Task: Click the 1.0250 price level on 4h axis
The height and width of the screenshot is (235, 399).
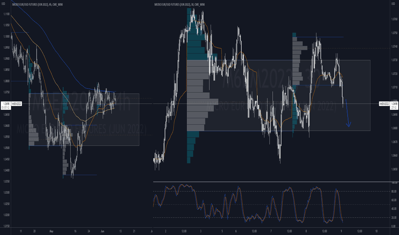Action: click(6, 204)
